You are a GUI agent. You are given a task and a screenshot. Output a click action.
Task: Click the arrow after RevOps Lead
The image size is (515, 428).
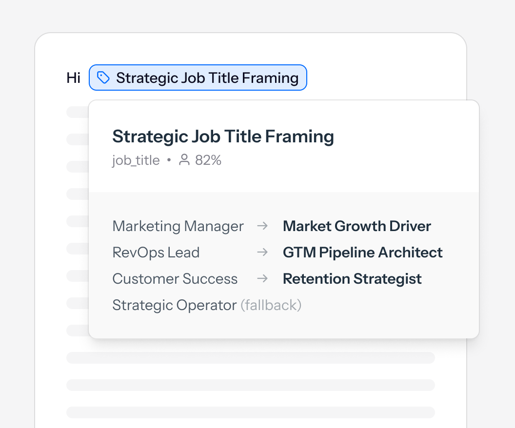click(262, 253)
